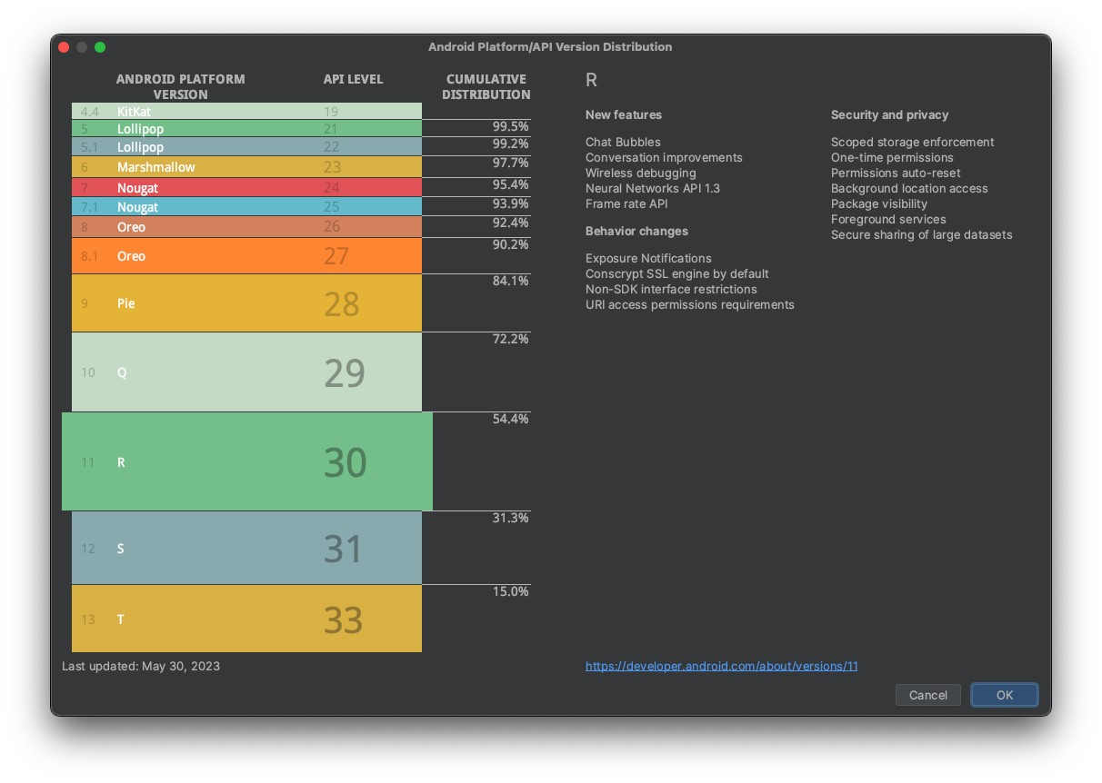The height and width of the screenshot is (783, 1102).
Task: Click the 84.1% cumulative distribution value
Action: coord(510,281)
